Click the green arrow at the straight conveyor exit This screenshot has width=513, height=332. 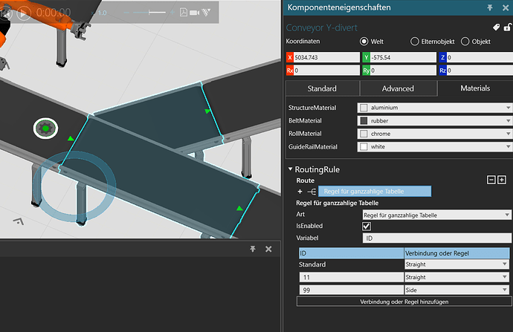240,208
